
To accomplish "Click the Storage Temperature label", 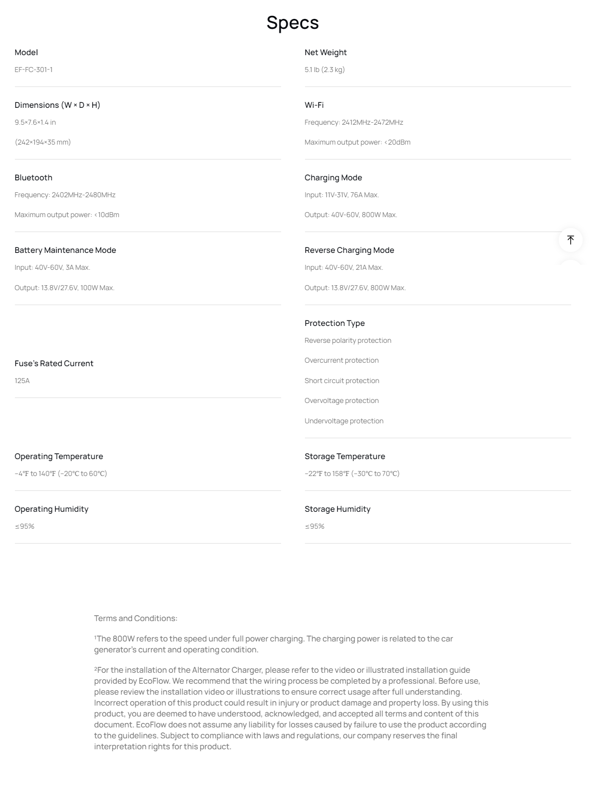I will click(x=345, y=457).
